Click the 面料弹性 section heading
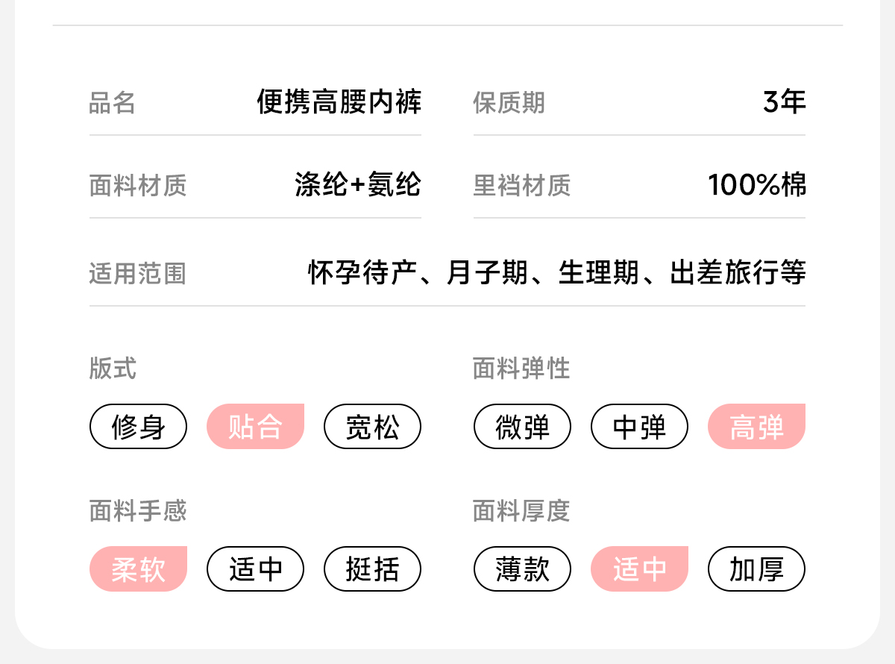The image size is (895, 664). click(x=521, y=369)
